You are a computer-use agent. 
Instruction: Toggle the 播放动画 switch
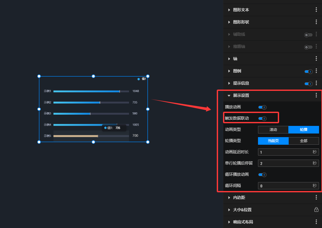[x=262, y=107]
